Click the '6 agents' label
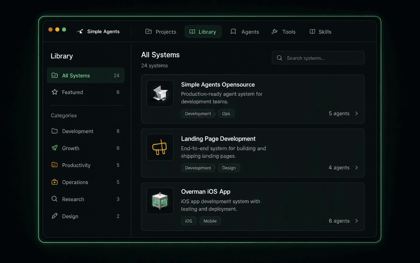The image size is (420, 263). tap(339, 221)
